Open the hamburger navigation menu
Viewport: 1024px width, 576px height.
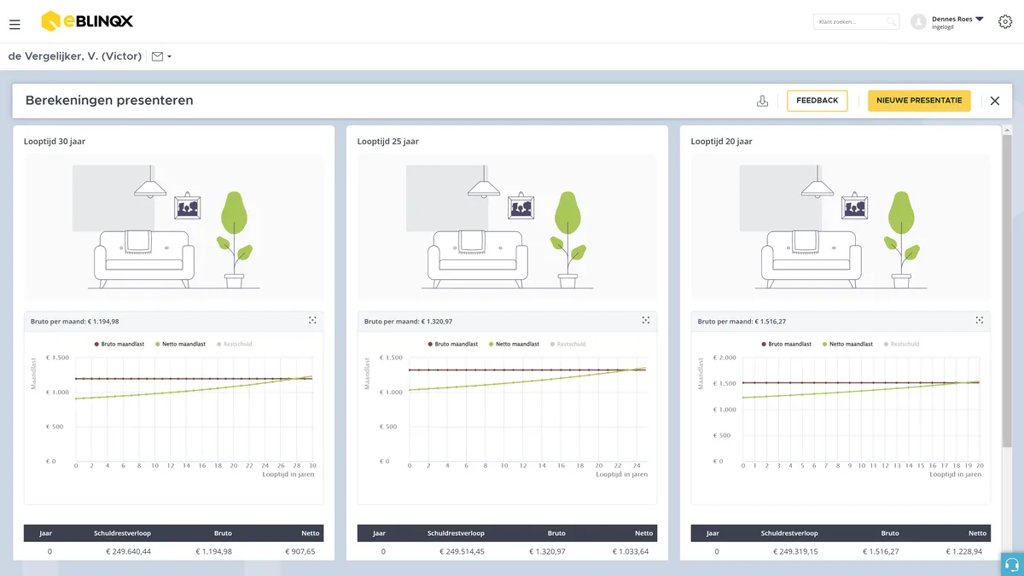point(15,25)
